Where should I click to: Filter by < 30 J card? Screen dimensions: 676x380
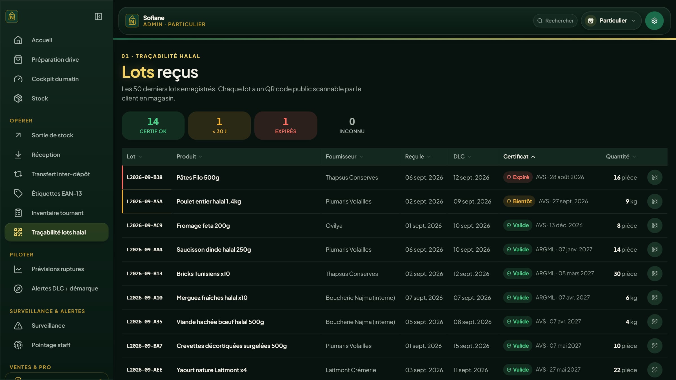point(219,126)
